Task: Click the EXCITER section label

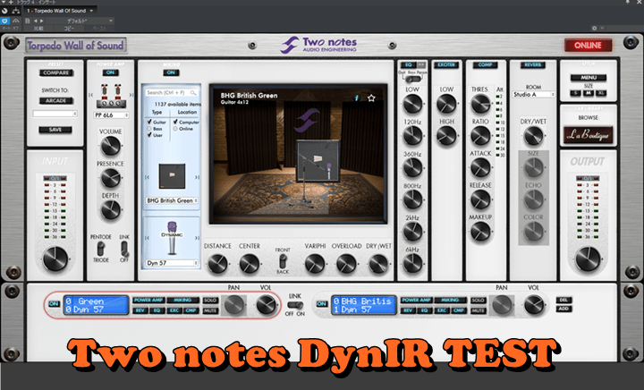Action: pyautogui.click(x=446, y=65)
